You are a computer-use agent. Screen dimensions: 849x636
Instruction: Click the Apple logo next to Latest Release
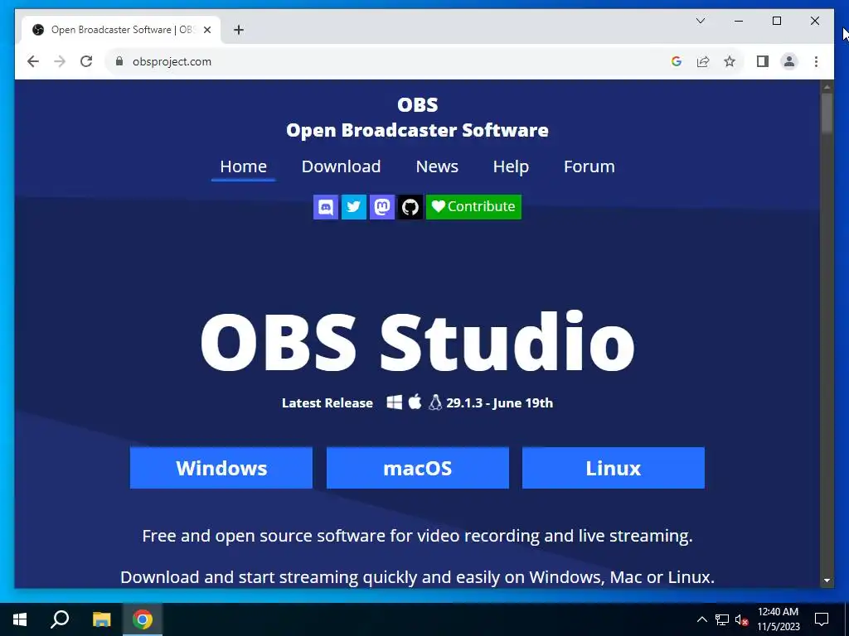(x=415, y=402)
